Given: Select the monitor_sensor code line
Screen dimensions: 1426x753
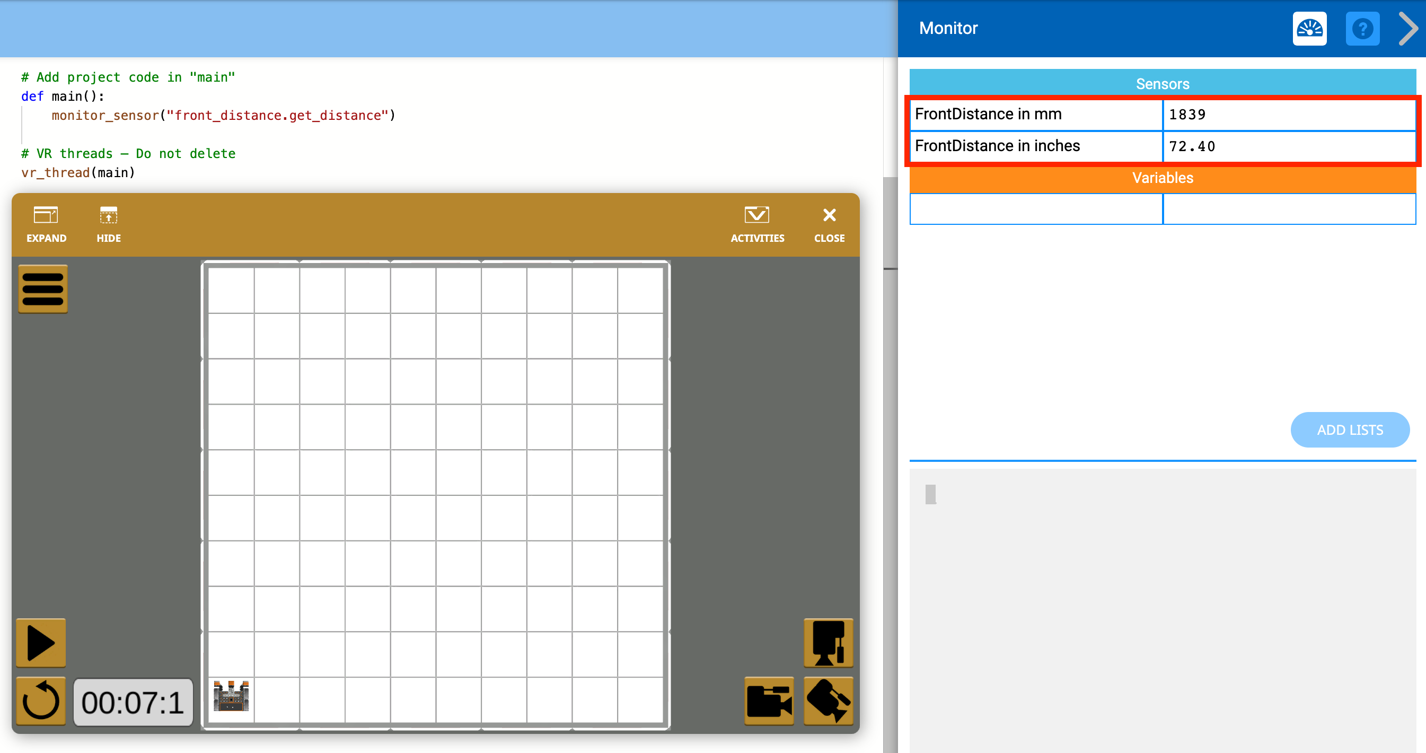Looking at the screenshot, I should click(x=223, y=115).
